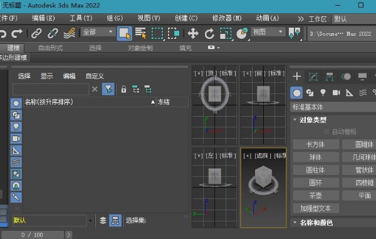
Task: Create a 茶壶 teapot primitive
Action: [316, 196]
